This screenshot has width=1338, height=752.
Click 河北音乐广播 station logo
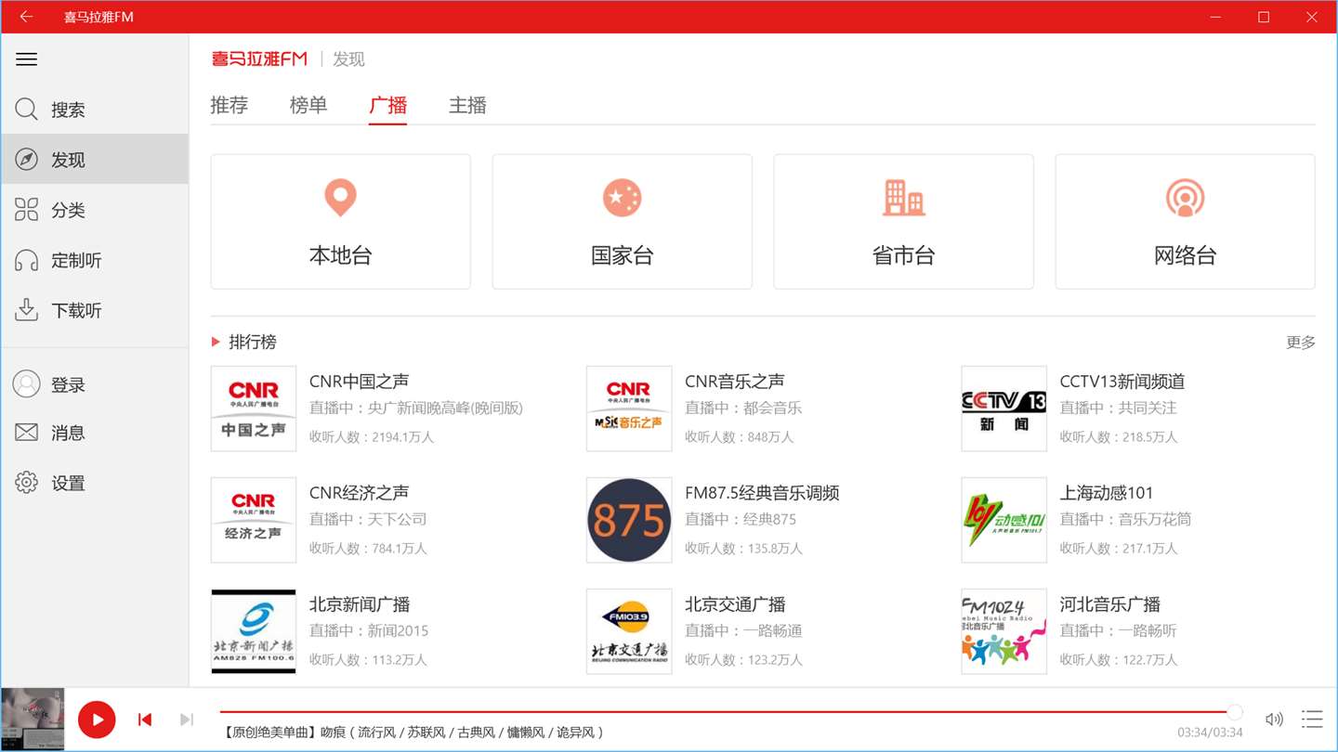(x=1004, y=631)
